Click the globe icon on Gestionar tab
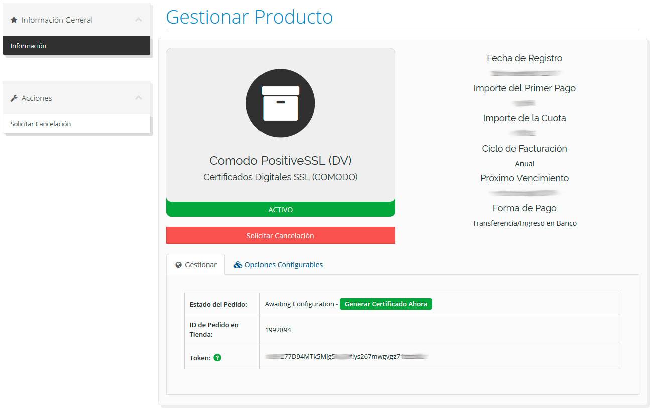The image size is (653, 414). 178,265
